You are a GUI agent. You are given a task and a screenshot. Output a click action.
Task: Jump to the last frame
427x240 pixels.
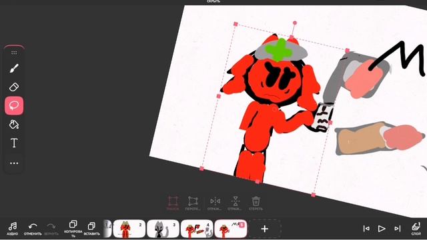(x=398, y=229)
